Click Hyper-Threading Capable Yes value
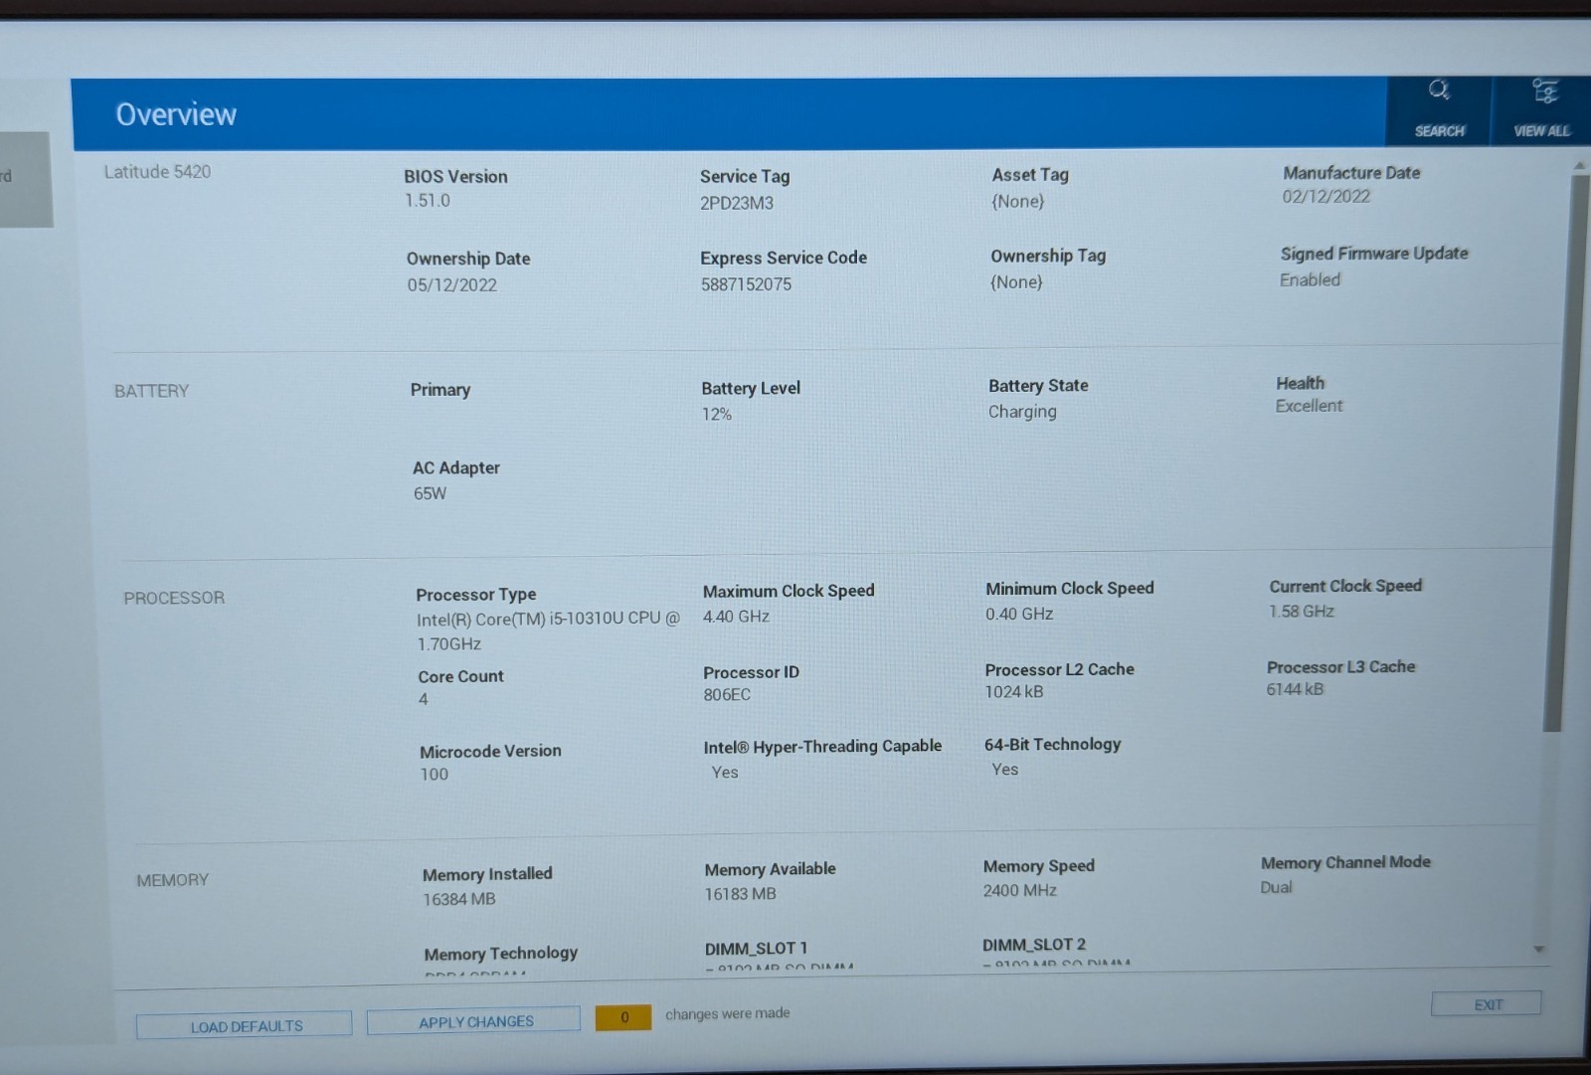 click(725, 772)
